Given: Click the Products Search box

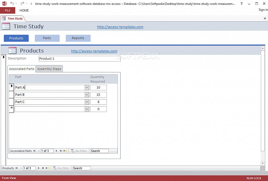Looking at the screenshot, I should pos(81,168).
